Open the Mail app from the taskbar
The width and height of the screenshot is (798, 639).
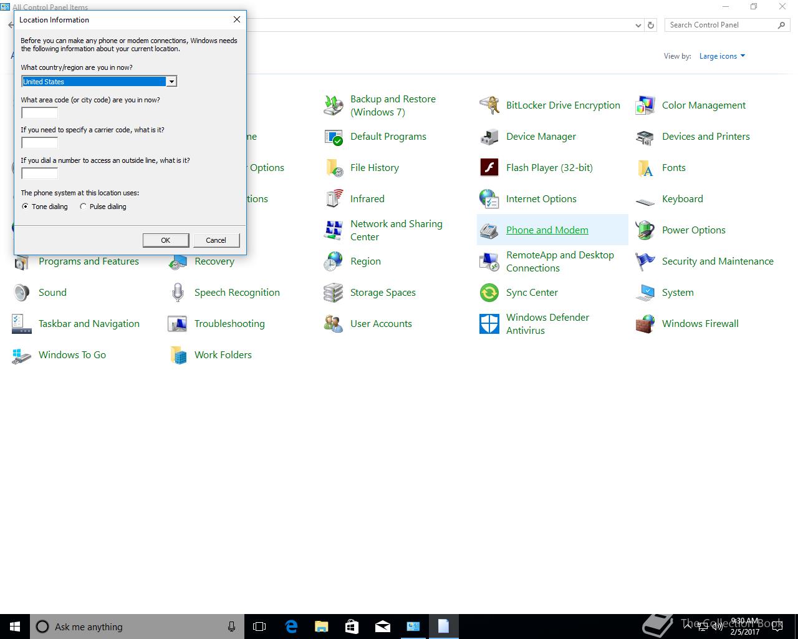[382, 627]
